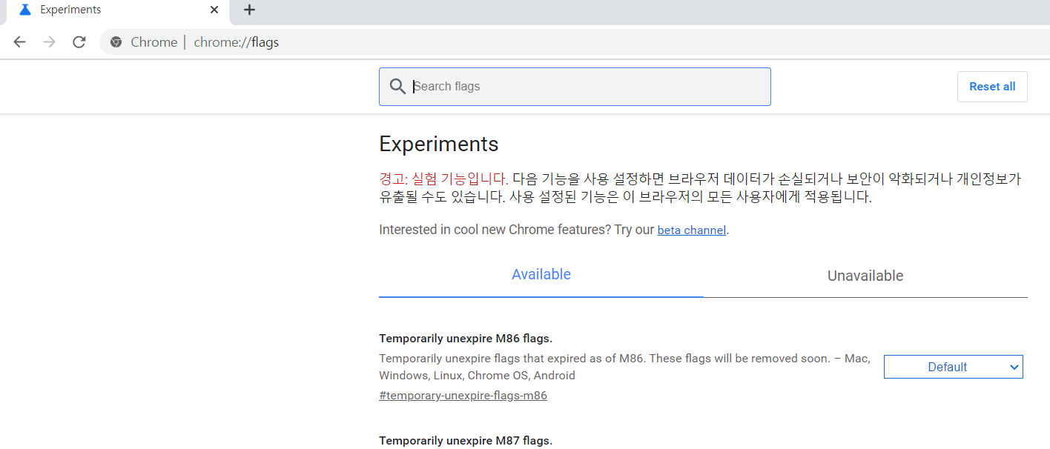This screenshot has height=449, width=1050.
Task: Open Default dropdown for M86 flags
Action: [x=954, y=367]
